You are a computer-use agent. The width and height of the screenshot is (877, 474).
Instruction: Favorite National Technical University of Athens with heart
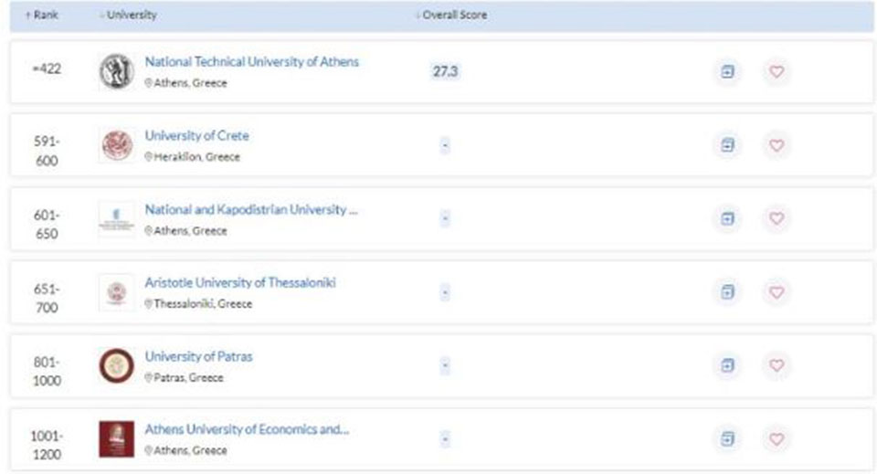point(777,71)
